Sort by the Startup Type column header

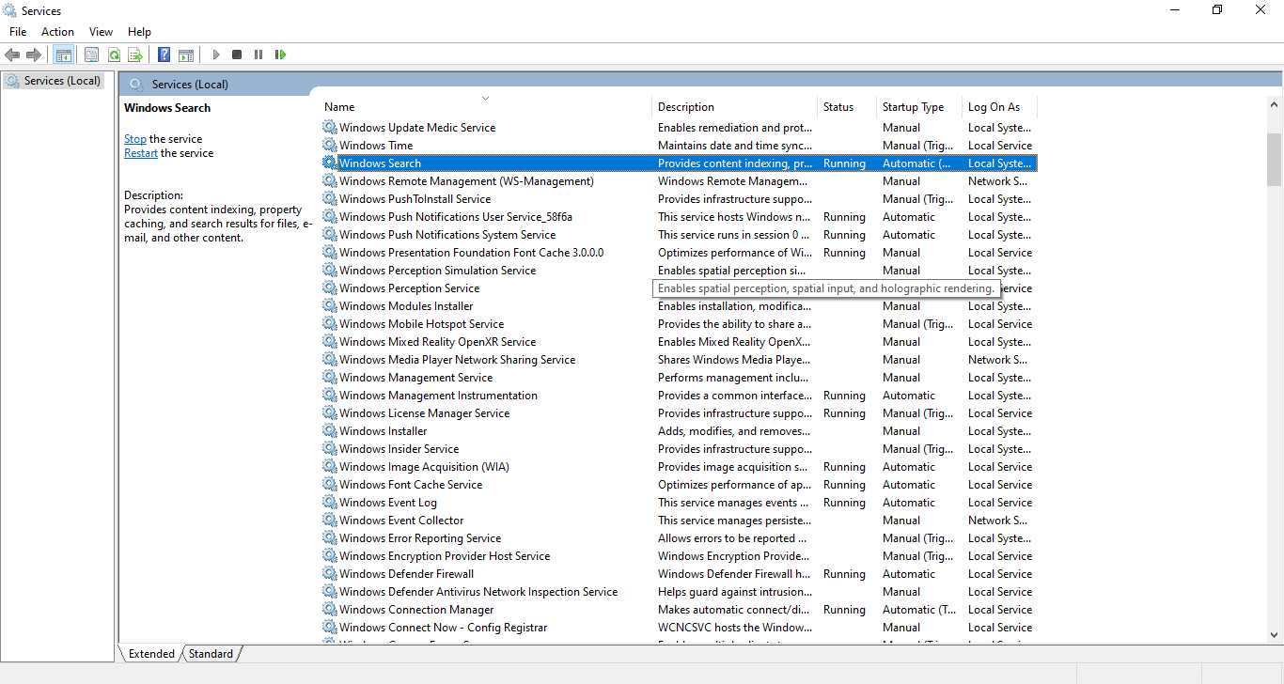[919, 107]
